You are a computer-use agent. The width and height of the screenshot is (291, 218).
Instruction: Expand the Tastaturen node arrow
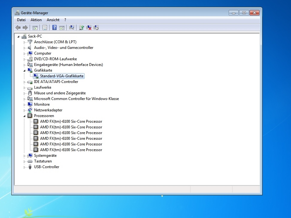(24, 162)
